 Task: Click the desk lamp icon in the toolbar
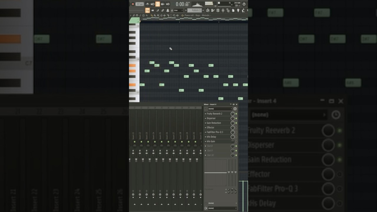(x=243, y=10)
